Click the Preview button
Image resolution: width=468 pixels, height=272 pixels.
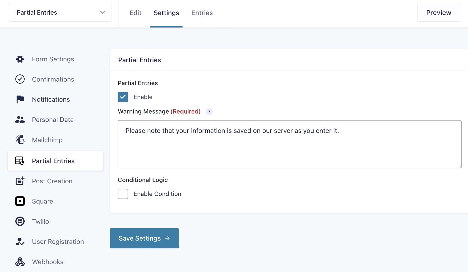[439, 13]
